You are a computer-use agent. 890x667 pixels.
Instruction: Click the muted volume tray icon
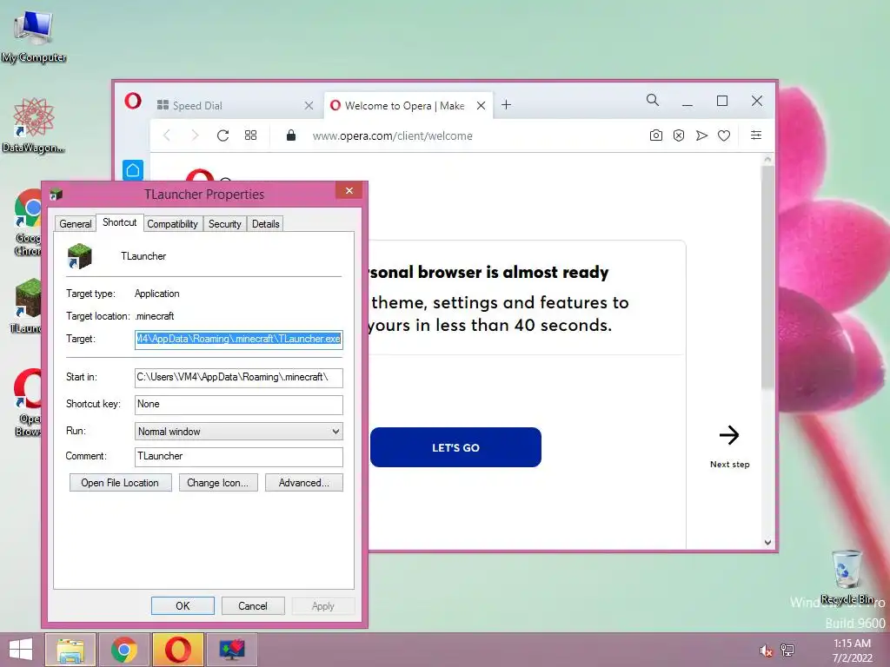click(766, 650)
